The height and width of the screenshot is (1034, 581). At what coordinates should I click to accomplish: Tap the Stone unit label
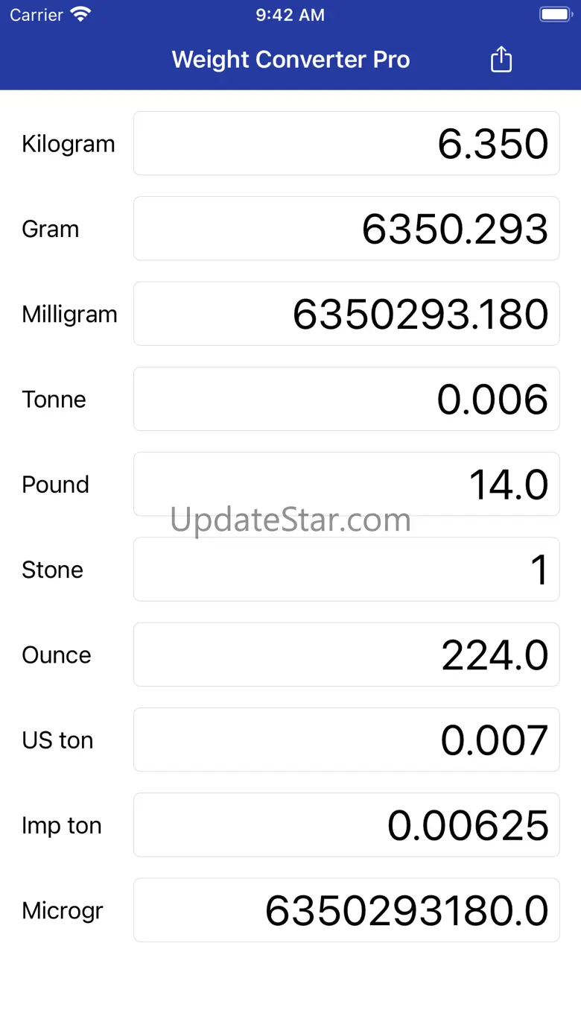[x=52, y=570]
